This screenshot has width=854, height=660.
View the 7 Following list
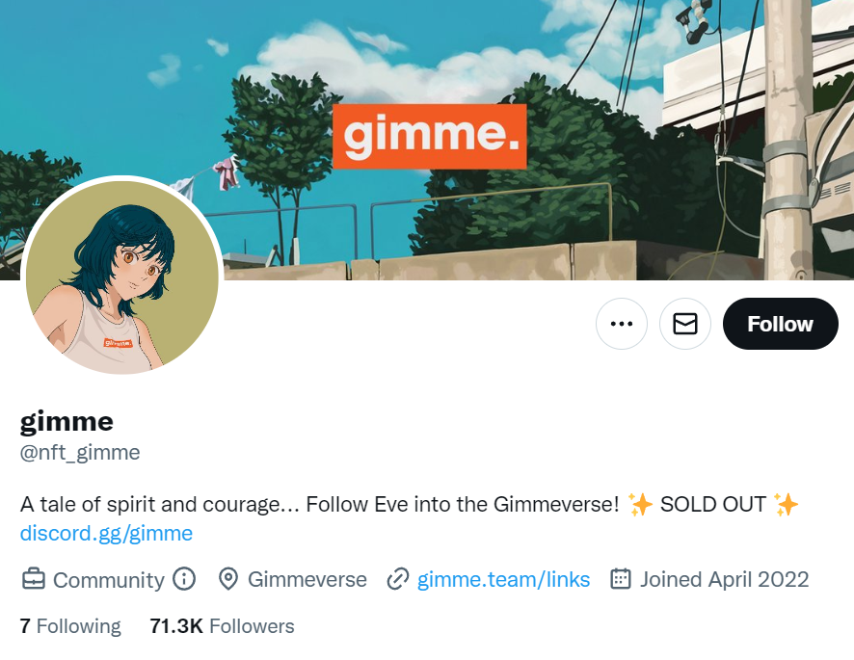point(70,626)
